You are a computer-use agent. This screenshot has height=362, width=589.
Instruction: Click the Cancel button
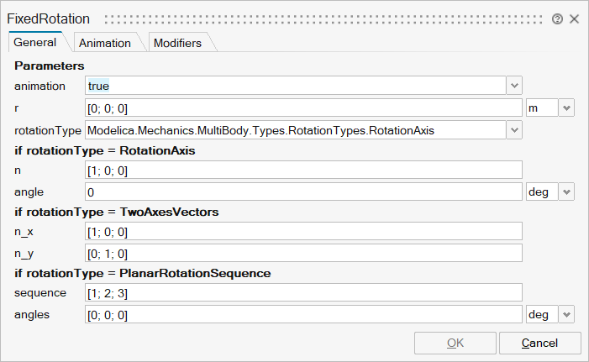tap(539, 343)
